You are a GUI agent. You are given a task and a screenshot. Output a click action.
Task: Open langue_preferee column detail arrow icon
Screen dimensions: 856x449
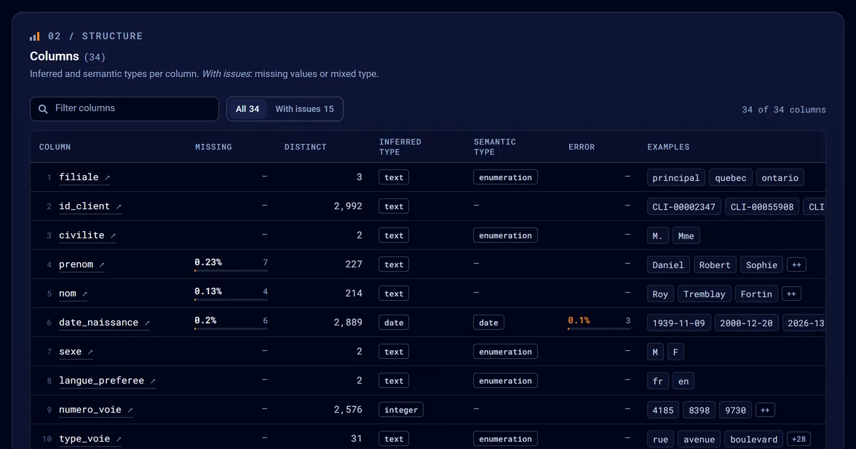[x=153, y=381]
